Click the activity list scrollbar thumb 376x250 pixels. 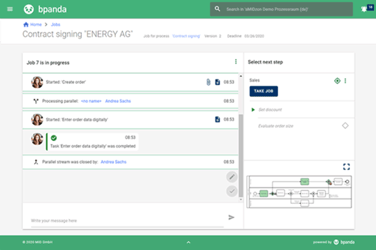[241, 156]
